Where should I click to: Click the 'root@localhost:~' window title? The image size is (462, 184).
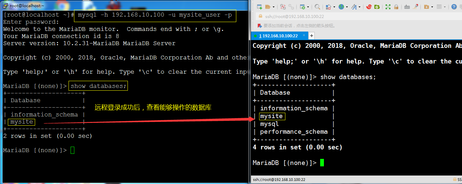point(27,5)
